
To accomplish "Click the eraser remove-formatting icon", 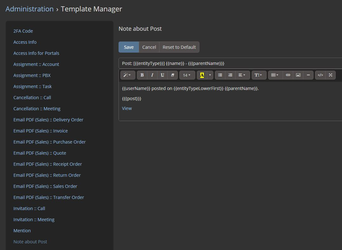I will point(172,75).
